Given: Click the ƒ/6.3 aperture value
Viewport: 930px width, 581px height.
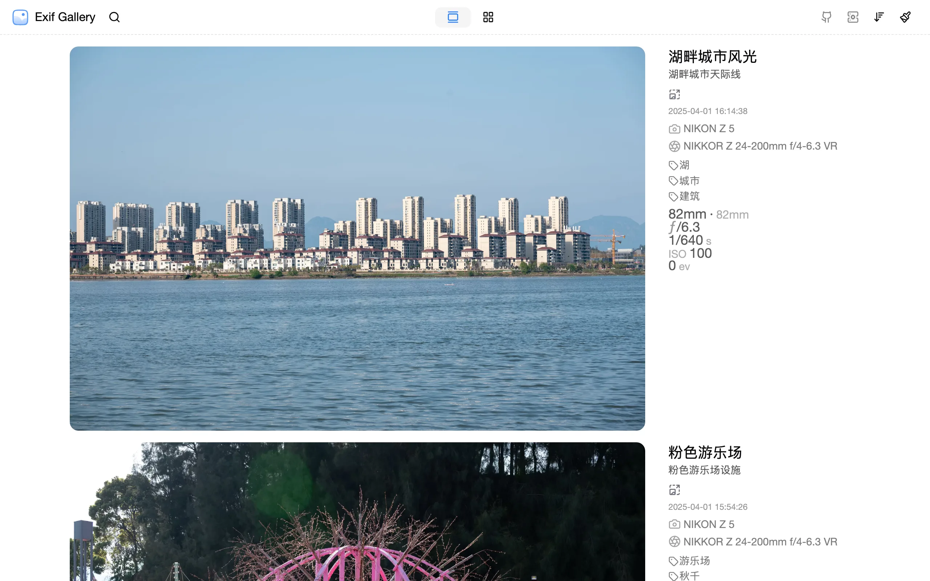Looking at the screenshot, I should (684, 227).
